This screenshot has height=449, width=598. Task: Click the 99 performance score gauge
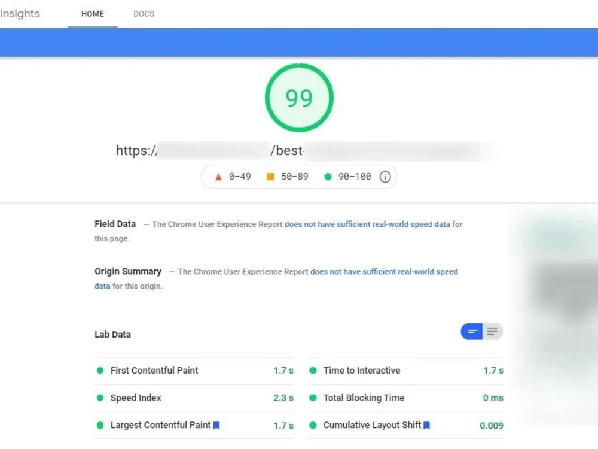299,98
